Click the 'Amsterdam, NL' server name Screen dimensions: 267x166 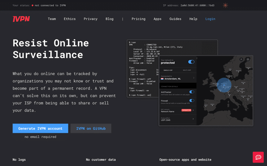(x=172, y=79)
